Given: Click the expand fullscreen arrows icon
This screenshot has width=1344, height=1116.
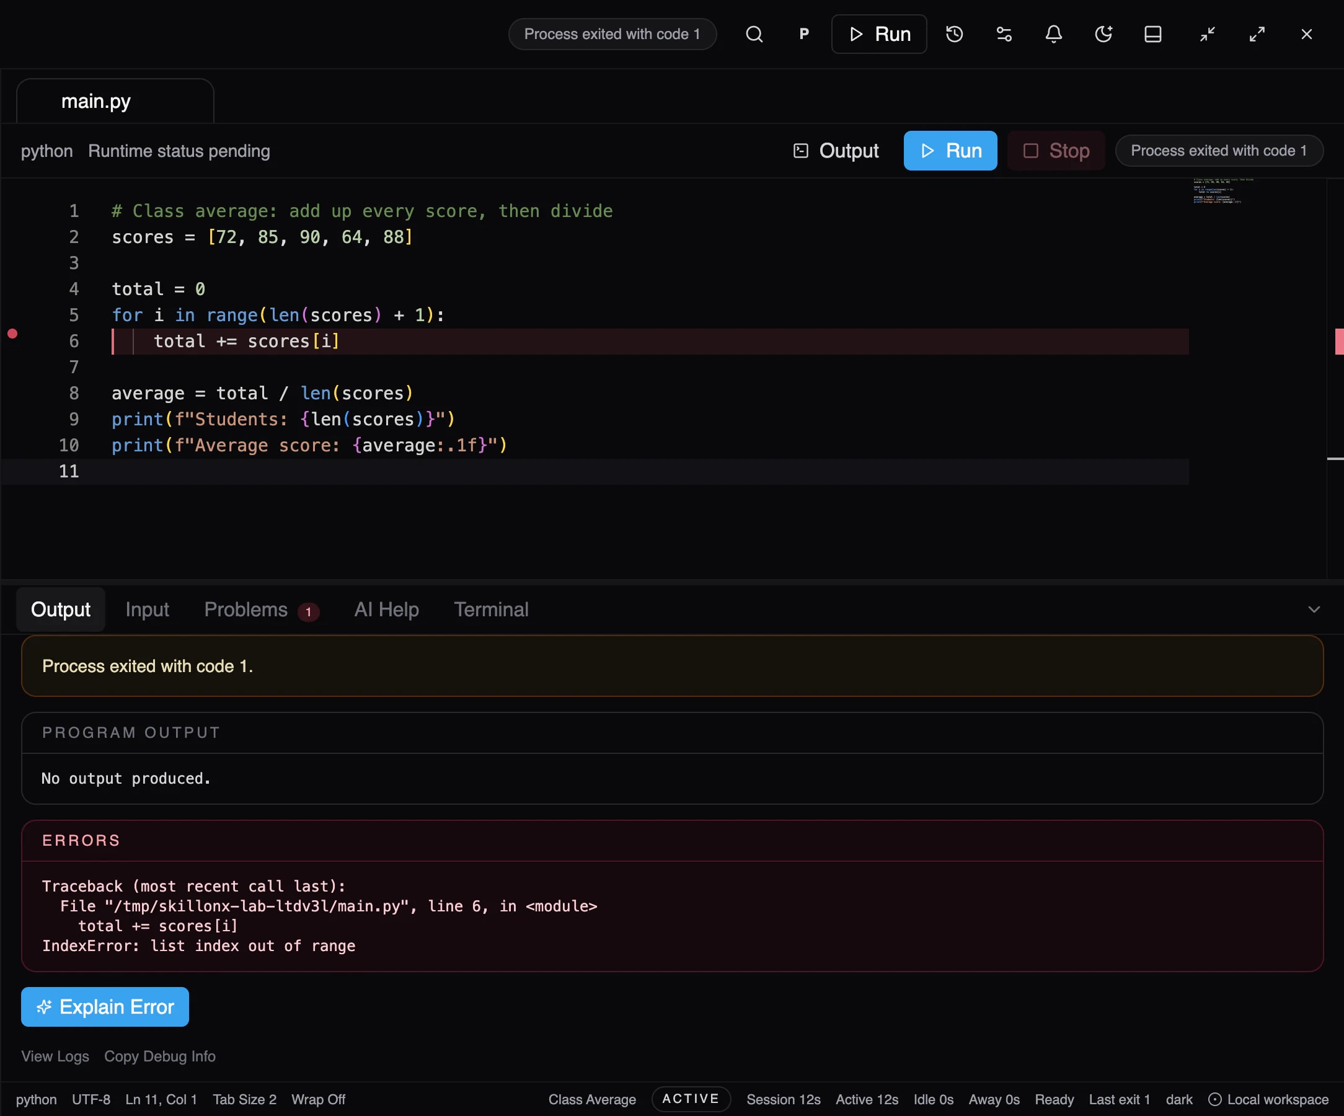Looking at the screenshot, I should [1257, 34].
